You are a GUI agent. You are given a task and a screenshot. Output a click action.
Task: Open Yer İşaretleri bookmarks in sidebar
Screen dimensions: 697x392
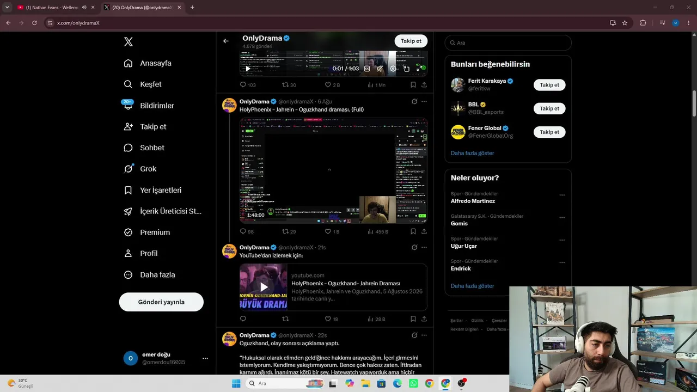(x=152, y=190)
